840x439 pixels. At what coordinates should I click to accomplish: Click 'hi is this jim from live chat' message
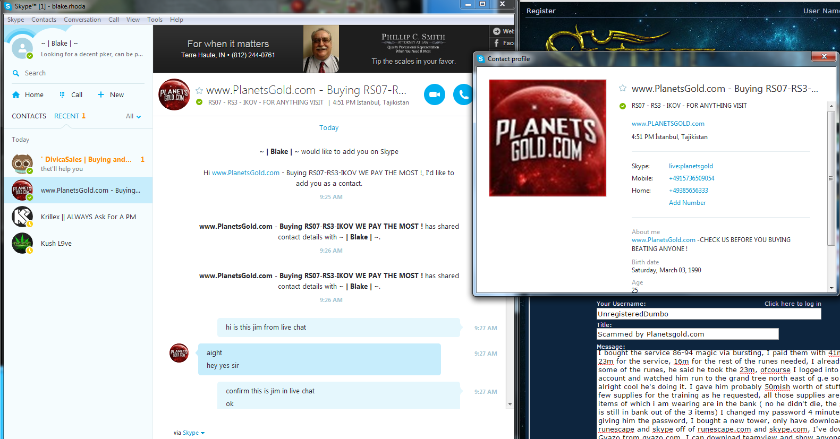[x=338, y=328]
